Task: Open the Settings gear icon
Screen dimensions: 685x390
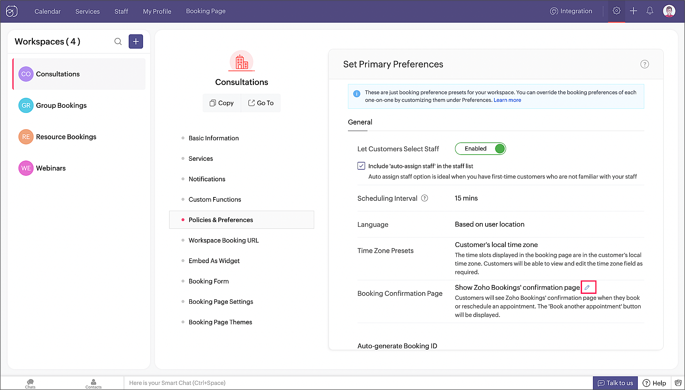Action: pyautogui.click(x=616, y=11)
